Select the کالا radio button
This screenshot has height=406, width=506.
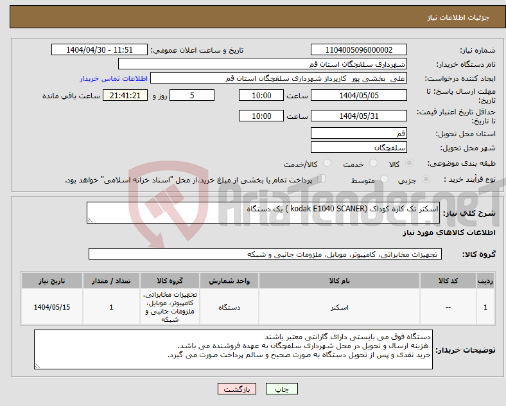pyautogui.click(x=409, y=163)
